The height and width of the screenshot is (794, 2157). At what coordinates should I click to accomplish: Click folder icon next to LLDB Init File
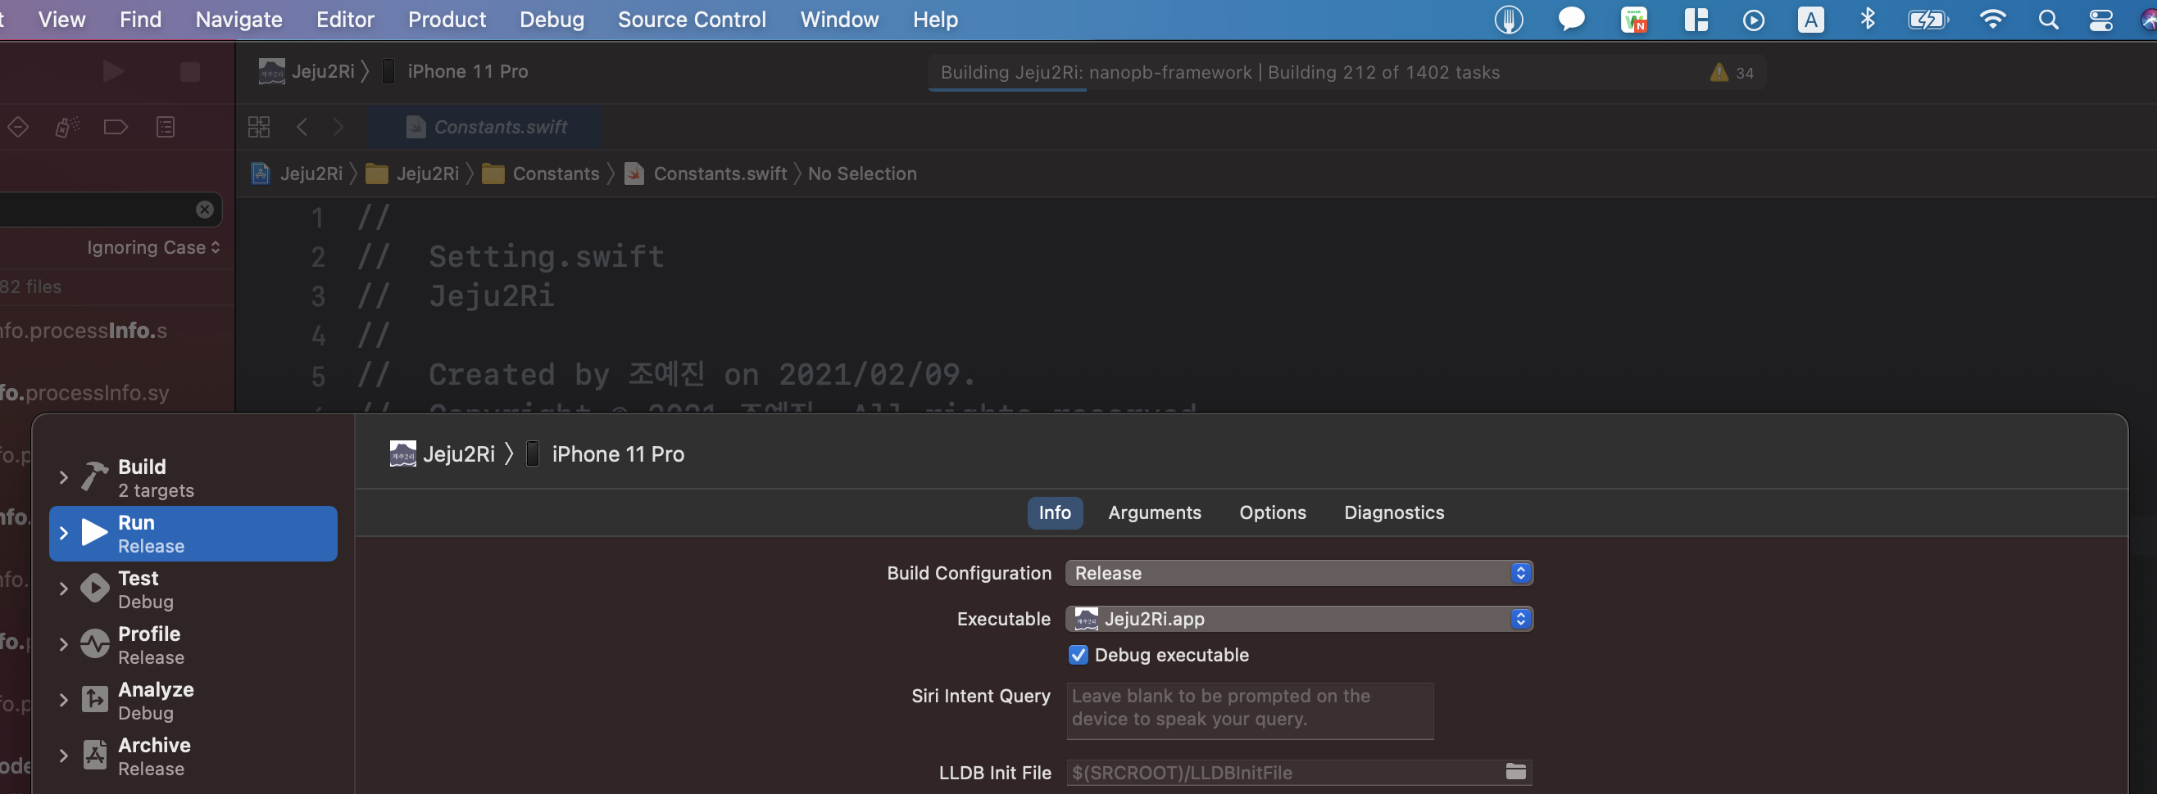(1515, 771)
